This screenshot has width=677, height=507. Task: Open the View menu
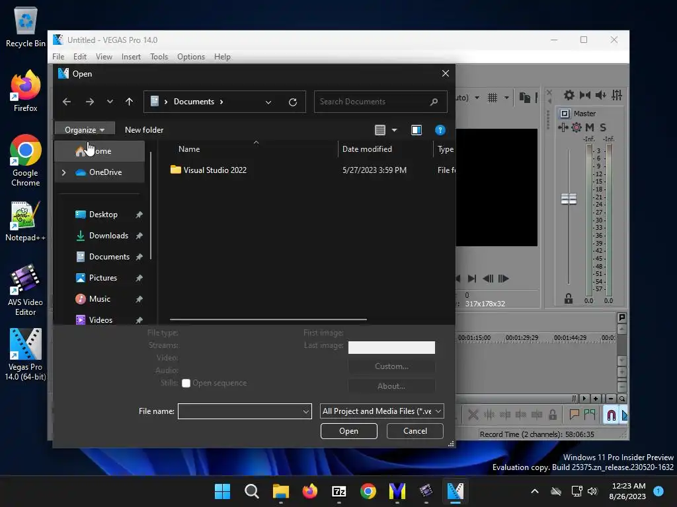click(x=104, y=57)
